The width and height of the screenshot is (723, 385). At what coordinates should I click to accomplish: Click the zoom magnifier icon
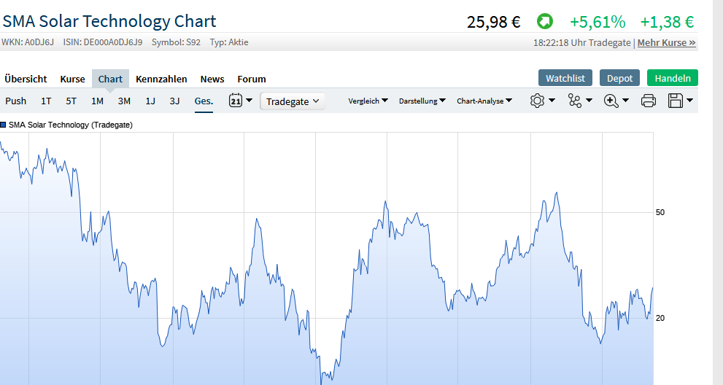point(611,101)
